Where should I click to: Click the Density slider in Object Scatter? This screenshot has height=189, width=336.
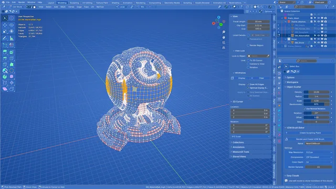tap(316, 92)
